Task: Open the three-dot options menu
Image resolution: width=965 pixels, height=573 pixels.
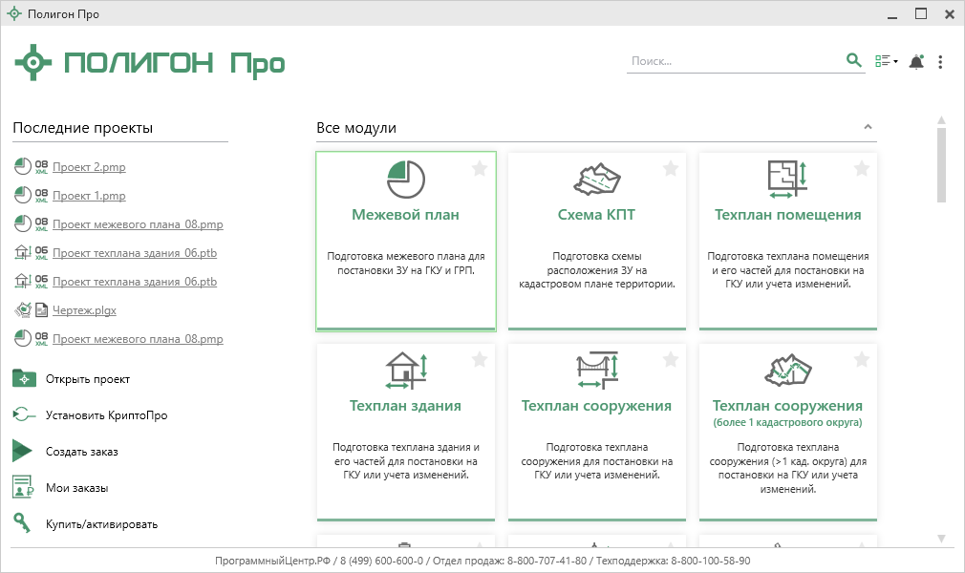Action: pos(940,62)
